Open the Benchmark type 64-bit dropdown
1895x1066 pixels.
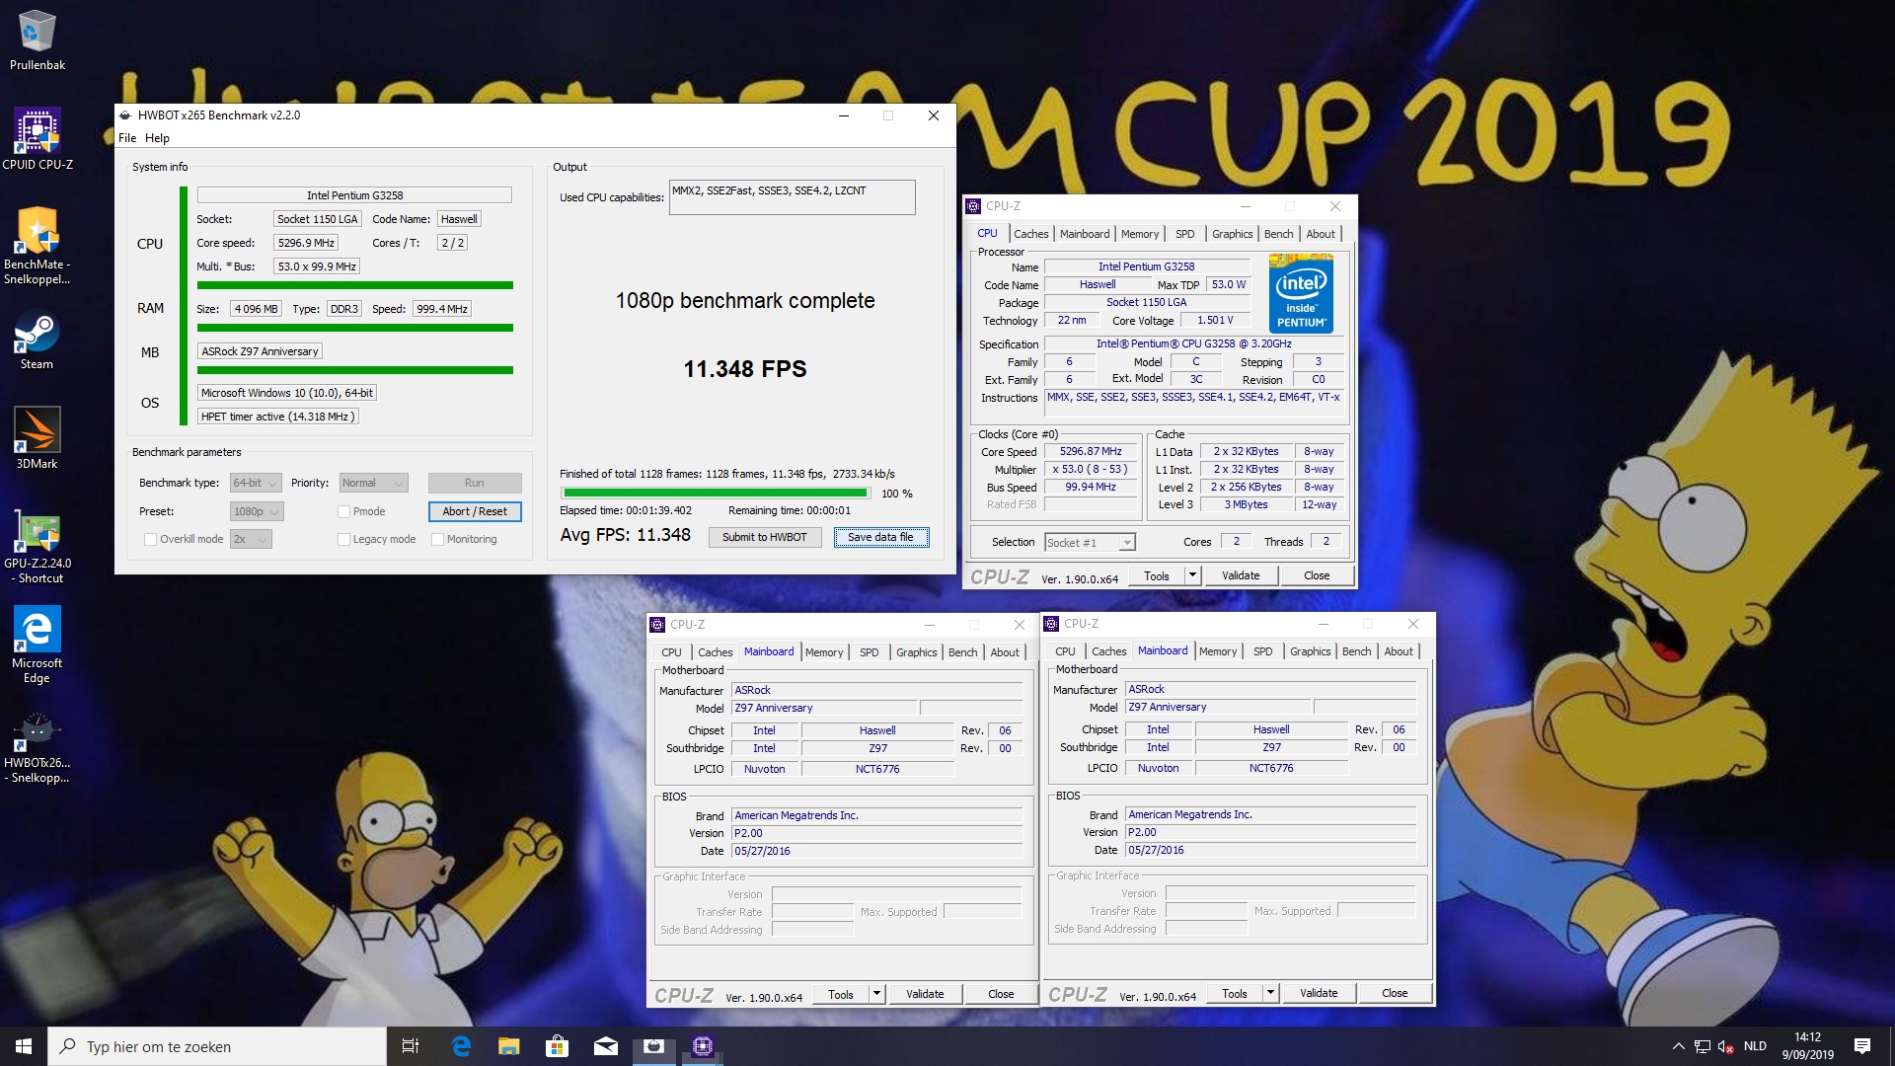(x=256, y=483)
